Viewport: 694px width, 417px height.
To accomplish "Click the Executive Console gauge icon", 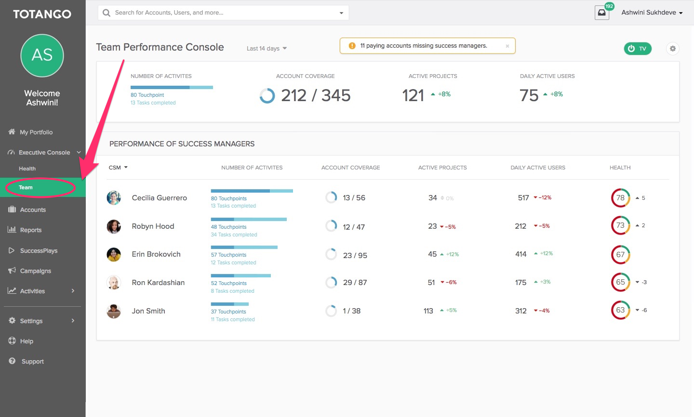I will pos(11,152).
